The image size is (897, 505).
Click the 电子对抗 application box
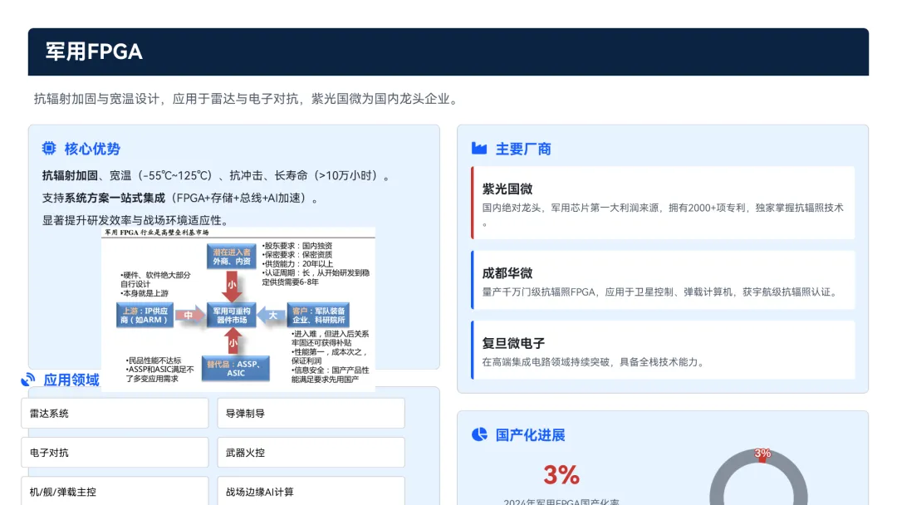115,453
